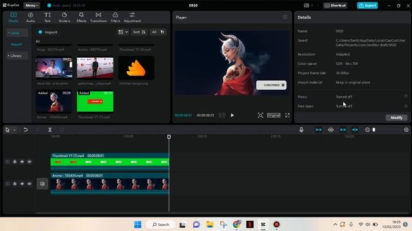
Task: Choose the Select cursor tool
Action: [7, 130]
